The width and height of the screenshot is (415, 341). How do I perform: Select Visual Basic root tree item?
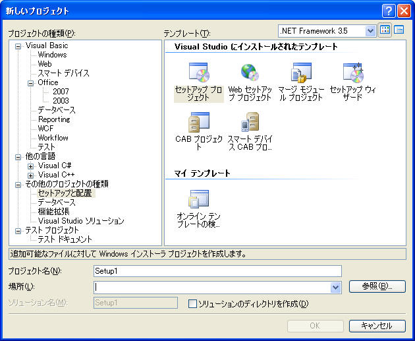click(47, 46)
